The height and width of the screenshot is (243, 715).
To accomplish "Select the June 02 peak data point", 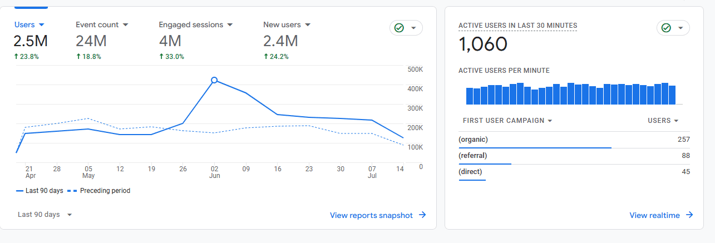I will pos(214,80).
